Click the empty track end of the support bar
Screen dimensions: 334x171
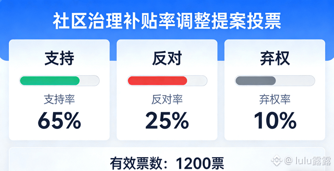[x=89, y=80]
